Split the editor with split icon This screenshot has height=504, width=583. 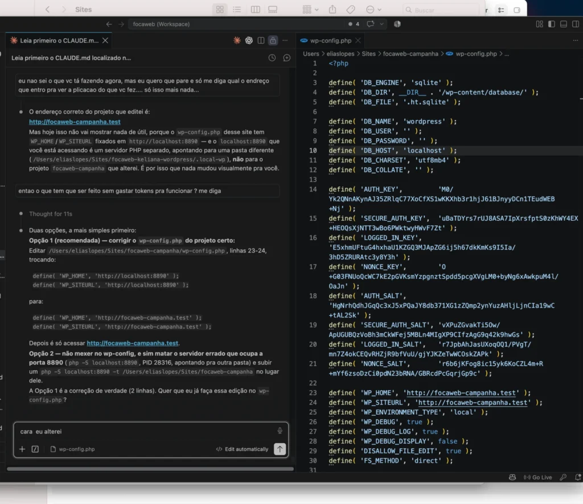pyautogui.click(x=261, y=40)
